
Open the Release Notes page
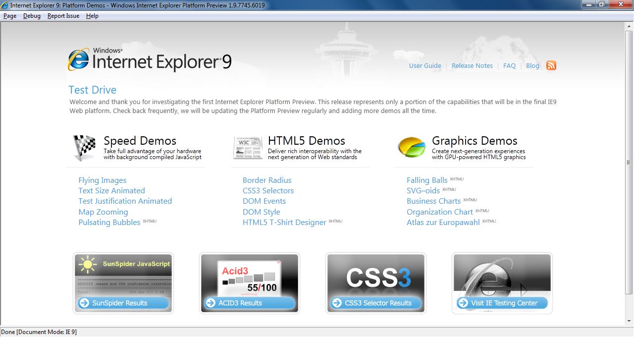[472, 65]
